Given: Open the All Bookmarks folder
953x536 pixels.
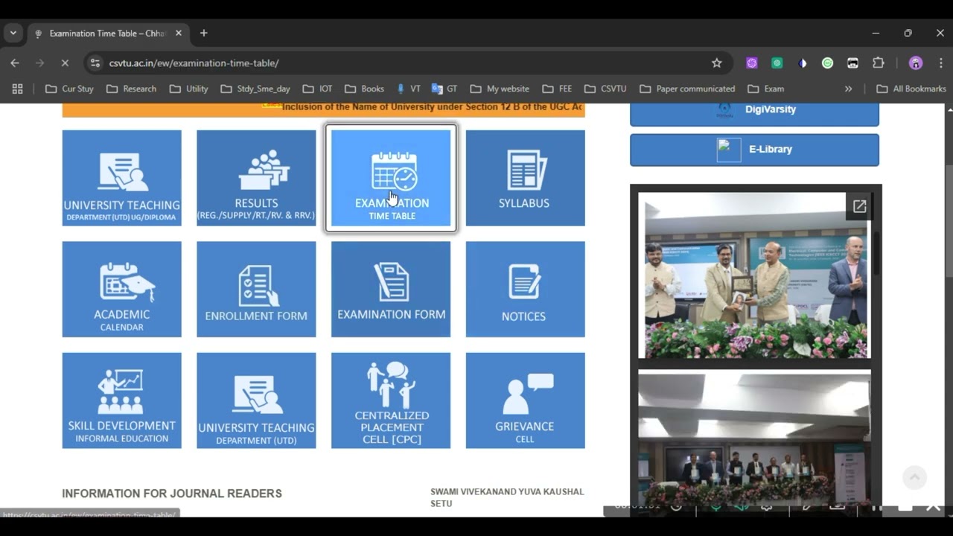Looking at the screenshot, I should click(x=911, y=89).
